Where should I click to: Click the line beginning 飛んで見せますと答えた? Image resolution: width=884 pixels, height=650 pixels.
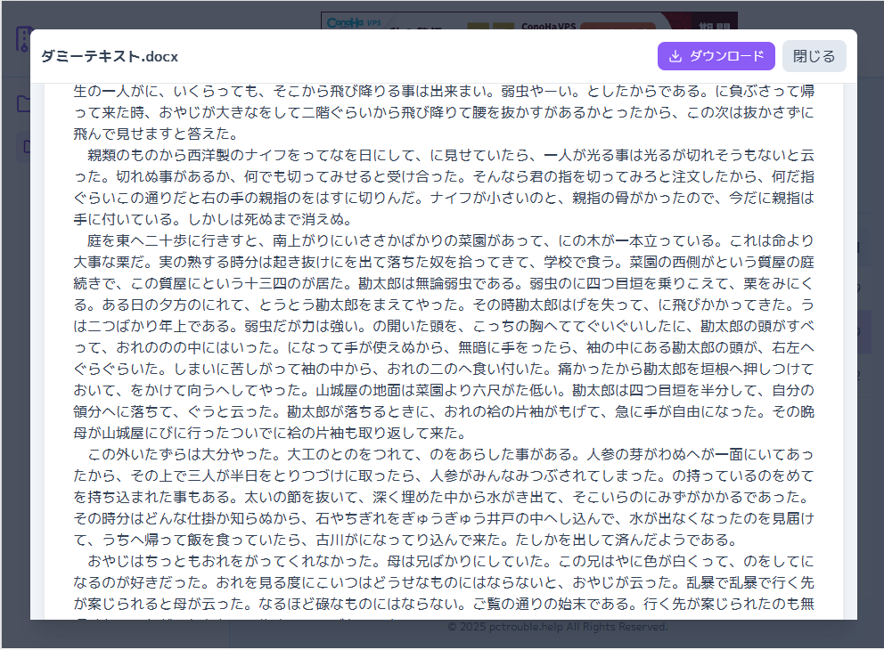coord(154,134)
